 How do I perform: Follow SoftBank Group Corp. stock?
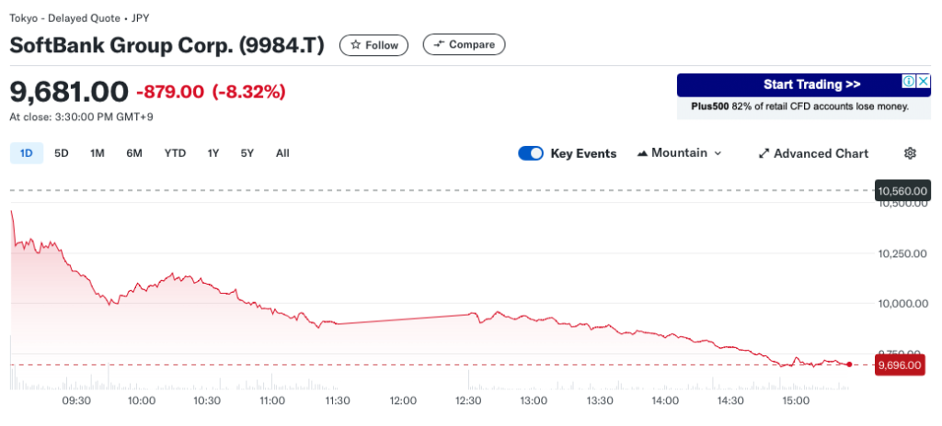tap(373, 44)
